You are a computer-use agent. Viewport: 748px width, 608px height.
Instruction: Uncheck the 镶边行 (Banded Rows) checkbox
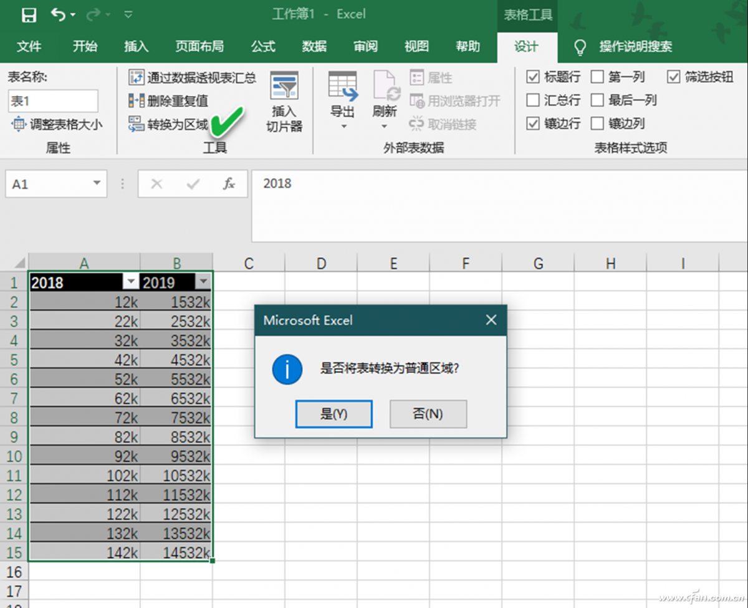pos(534,123)
